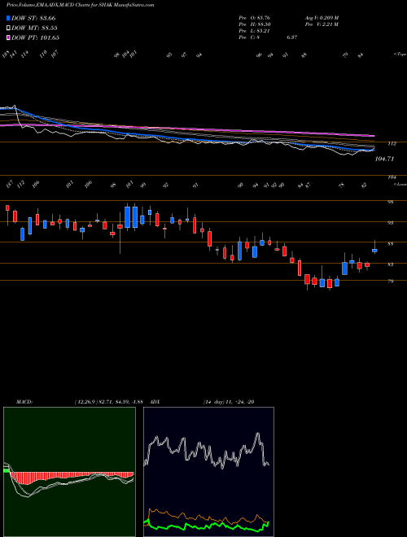Click the magenta DOW PT legend swatch

pyautogui.click(x=8, y=37)
